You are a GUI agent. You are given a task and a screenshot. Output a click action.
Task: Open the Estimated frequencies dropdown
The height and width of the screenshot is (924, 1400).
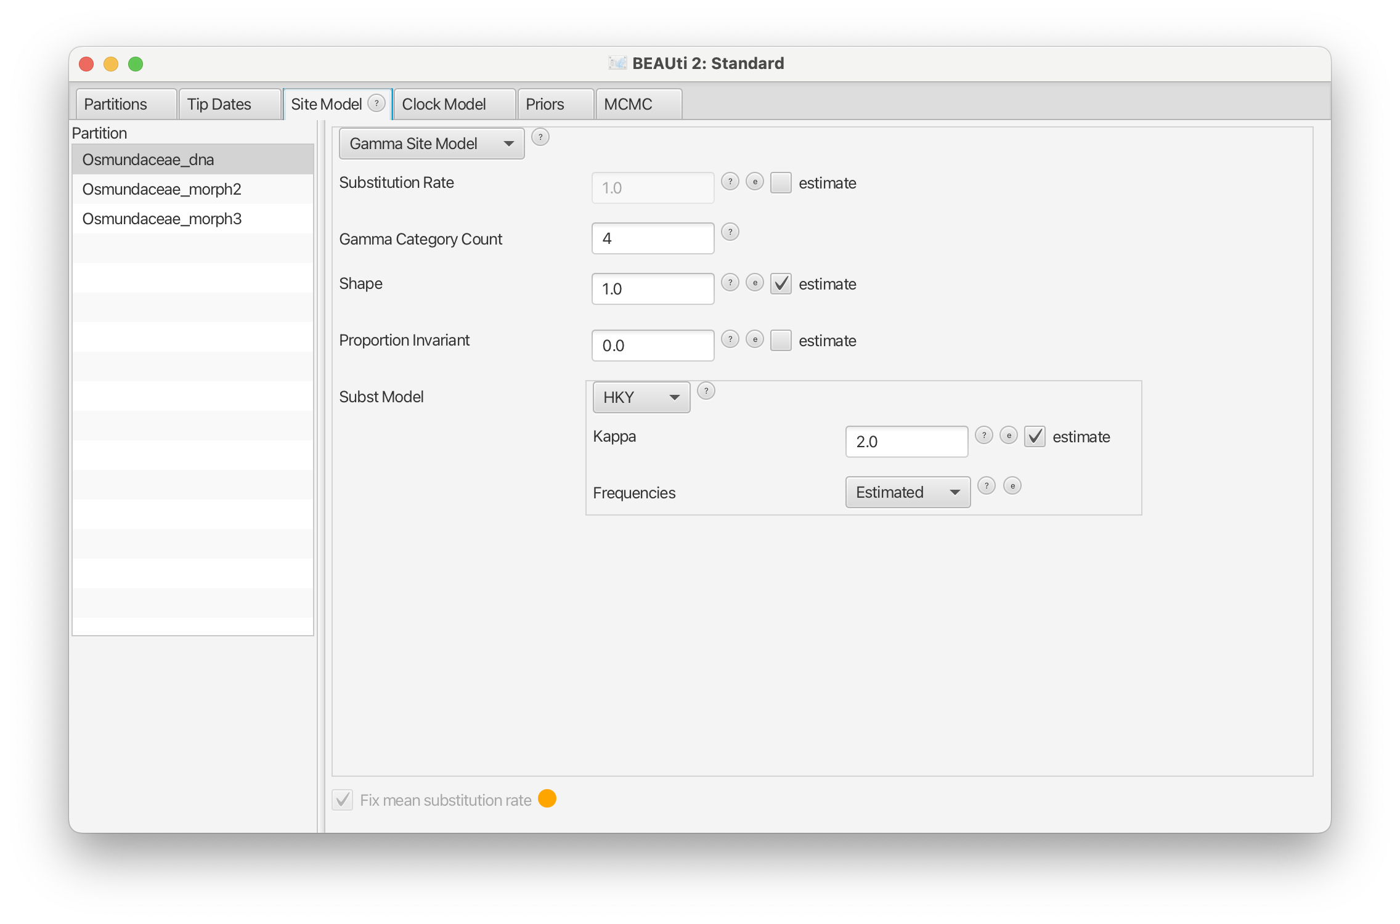[x=908, y=492]
